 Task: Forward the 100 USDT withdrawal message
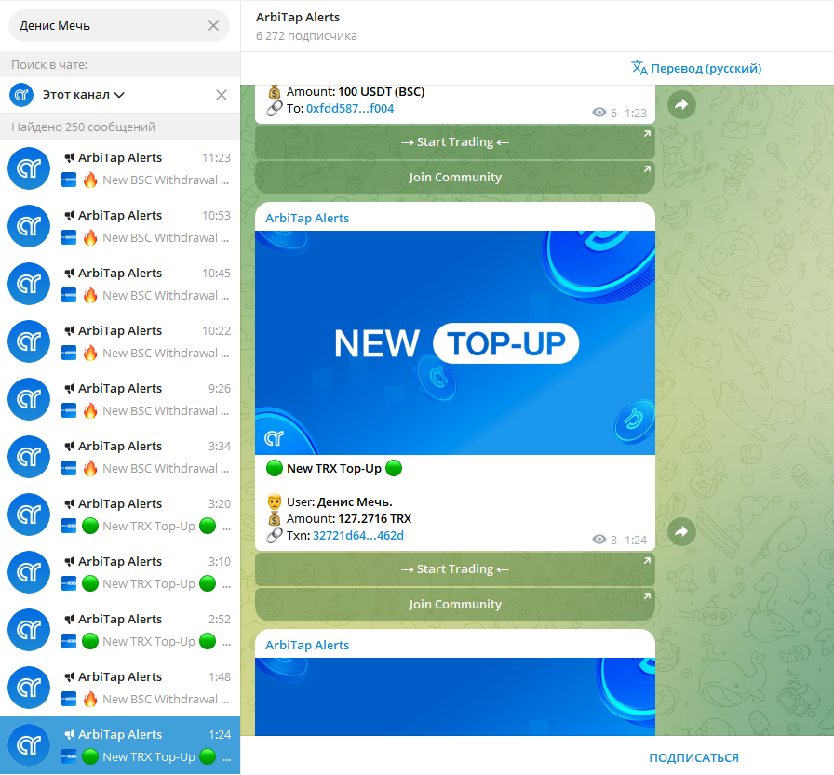point(681,105)
